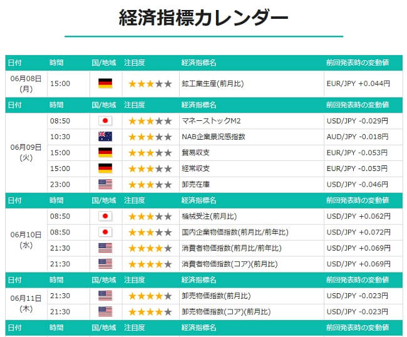
Task: Select 卸売在庫 indicator name
Action: 195,184
